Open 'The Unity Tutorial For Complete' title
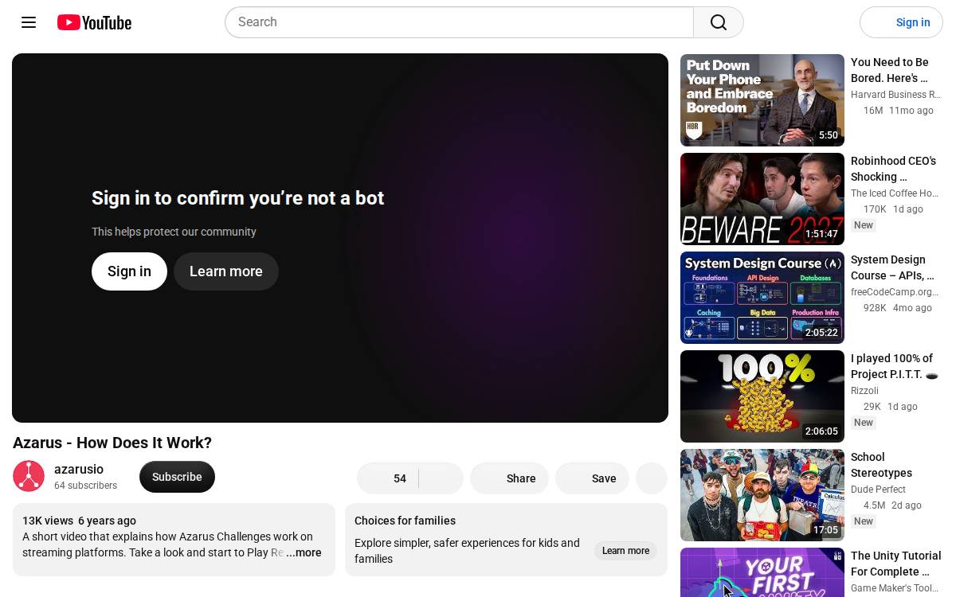 tap(895, 564)
